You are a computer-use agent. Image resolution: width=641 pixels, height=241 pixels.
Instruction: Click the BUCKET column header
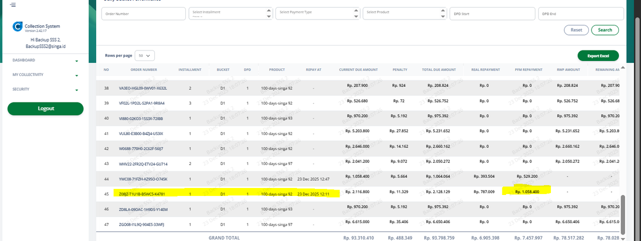point(223,69)
